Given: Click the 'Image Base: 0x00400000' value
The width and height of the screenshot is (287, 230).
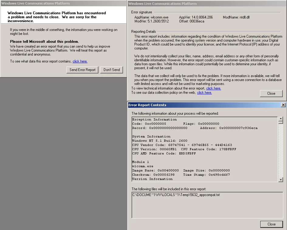Looking at the screenshot, I should 155,171.
